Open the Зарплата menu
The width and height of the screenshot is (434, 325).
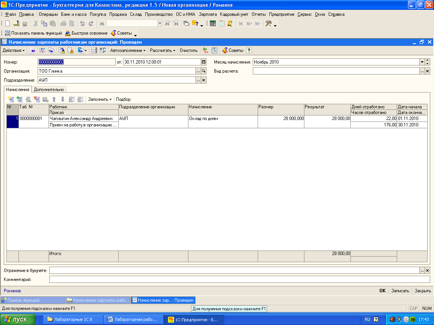208,14
